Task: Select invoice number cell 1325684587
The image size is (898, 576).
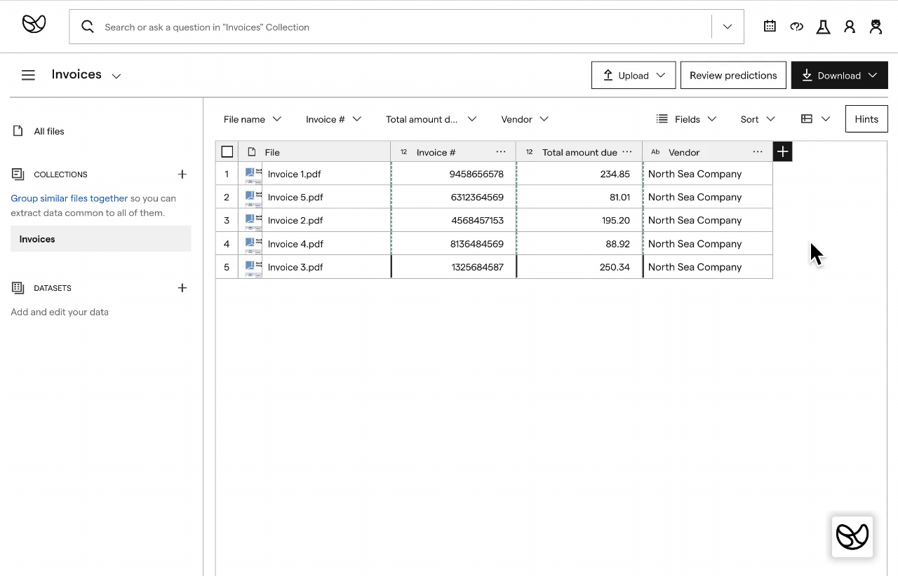Action: (x=453, y=267)
